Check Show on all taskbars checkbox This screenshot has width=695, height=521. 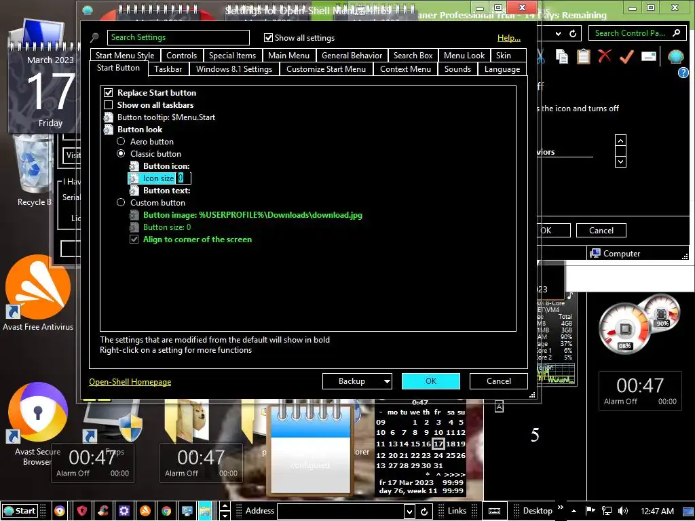pos(108,105)
